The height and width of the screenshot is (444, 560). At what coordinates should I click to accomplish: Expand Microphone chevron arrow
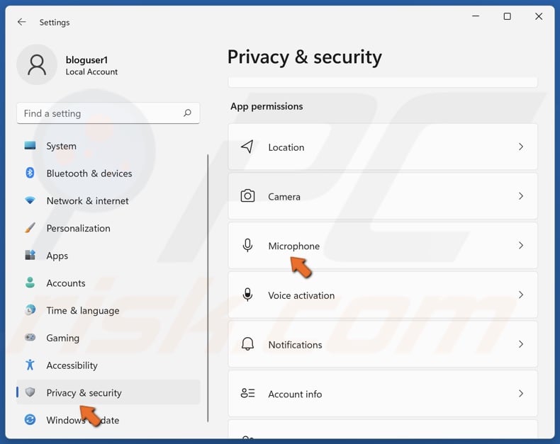521,246
